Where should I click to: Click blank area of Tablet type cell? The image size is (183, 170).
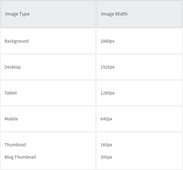(56, 93)
